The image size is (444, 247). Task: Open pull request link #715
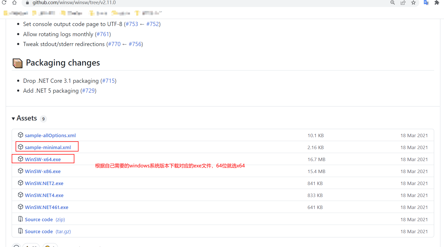[108, 81]
